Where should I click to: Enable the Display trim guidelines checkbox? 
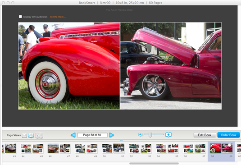tap(20, 17)
